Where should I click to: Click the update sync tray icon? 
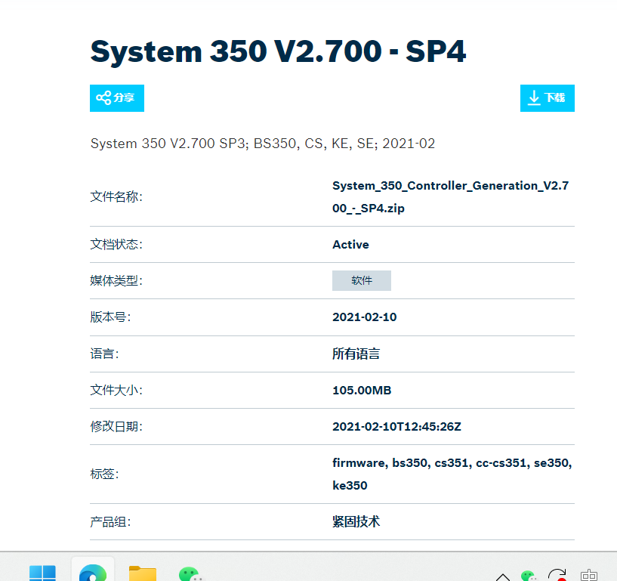click(x=557, y=575)
